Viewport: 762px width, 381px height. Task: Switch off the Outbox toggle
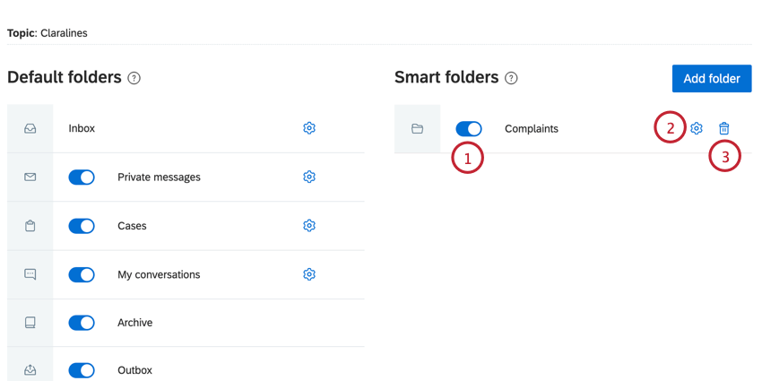82,370
